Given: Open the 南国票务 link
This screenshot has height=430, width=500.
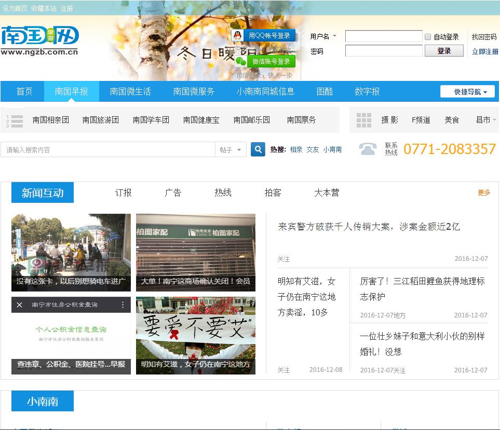Looking at the screenshot, I should [x=301, y=120].
